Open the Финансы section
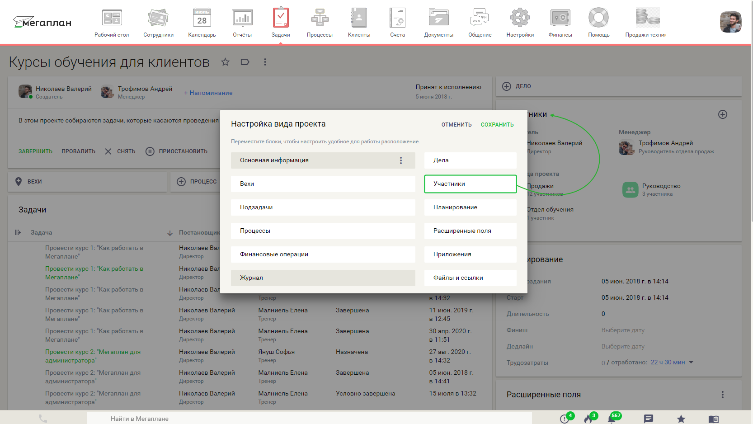This screenshot has width=753, height=424. coord(560,23)
